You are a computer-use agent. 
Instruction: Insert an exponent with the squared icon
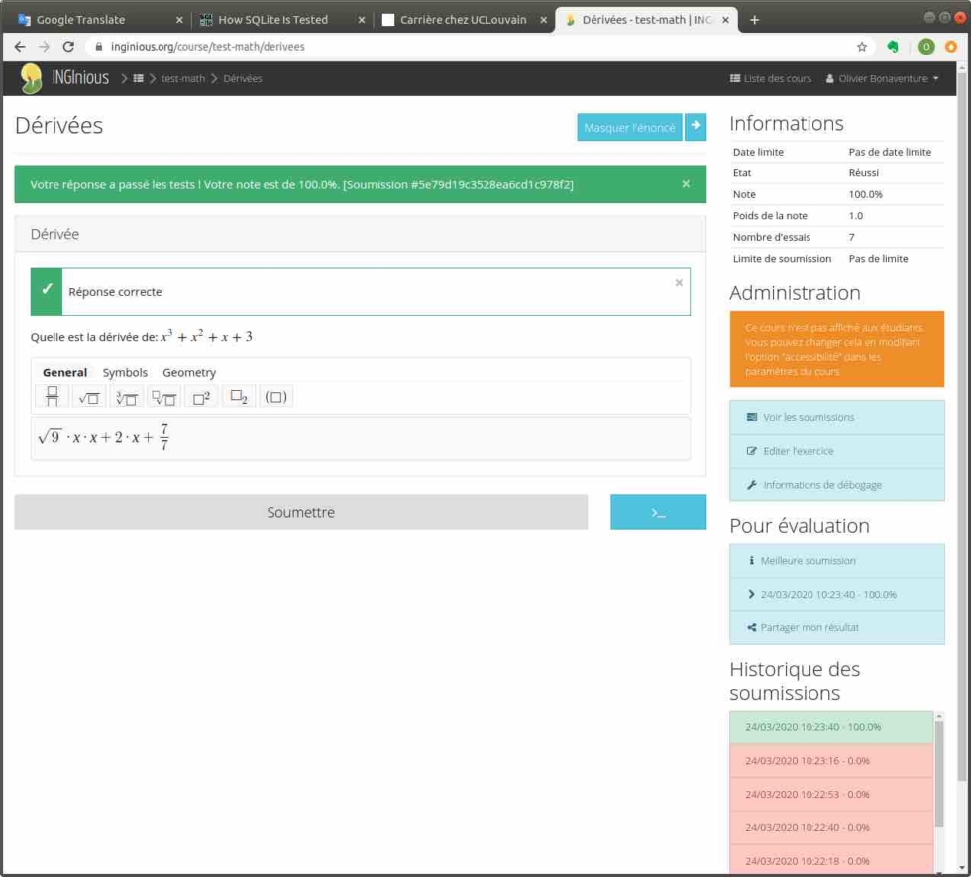click(201, 395)
